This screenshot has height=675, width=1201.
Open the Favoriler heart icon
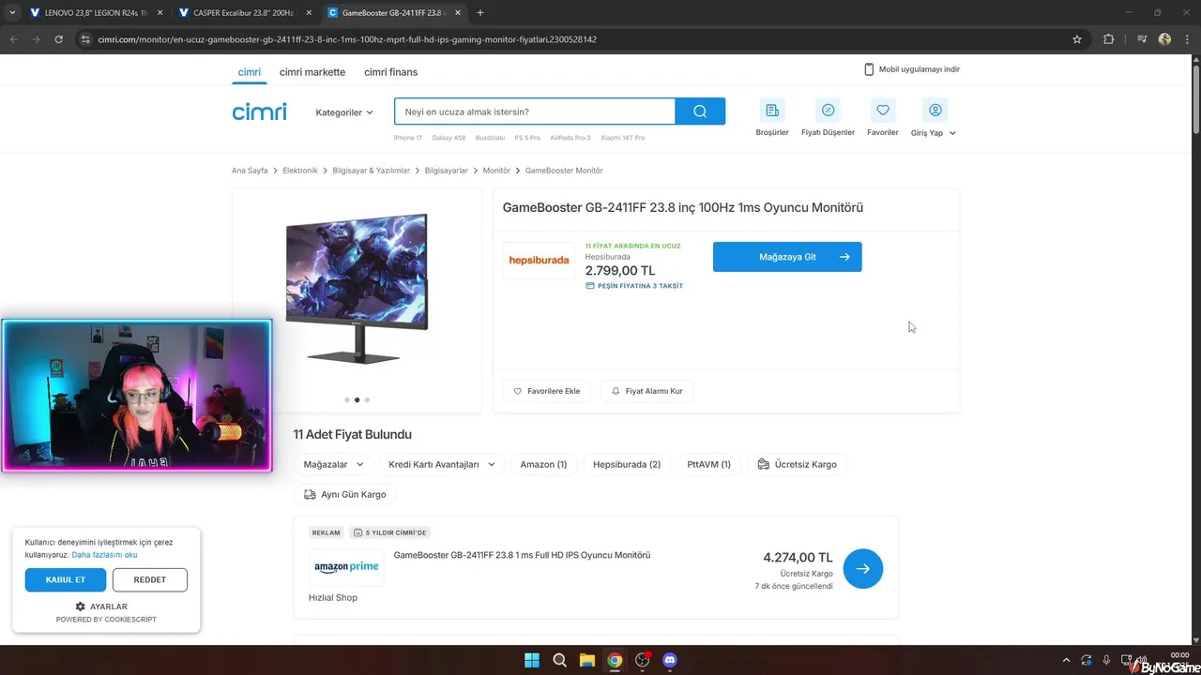[x=883, y=111]
